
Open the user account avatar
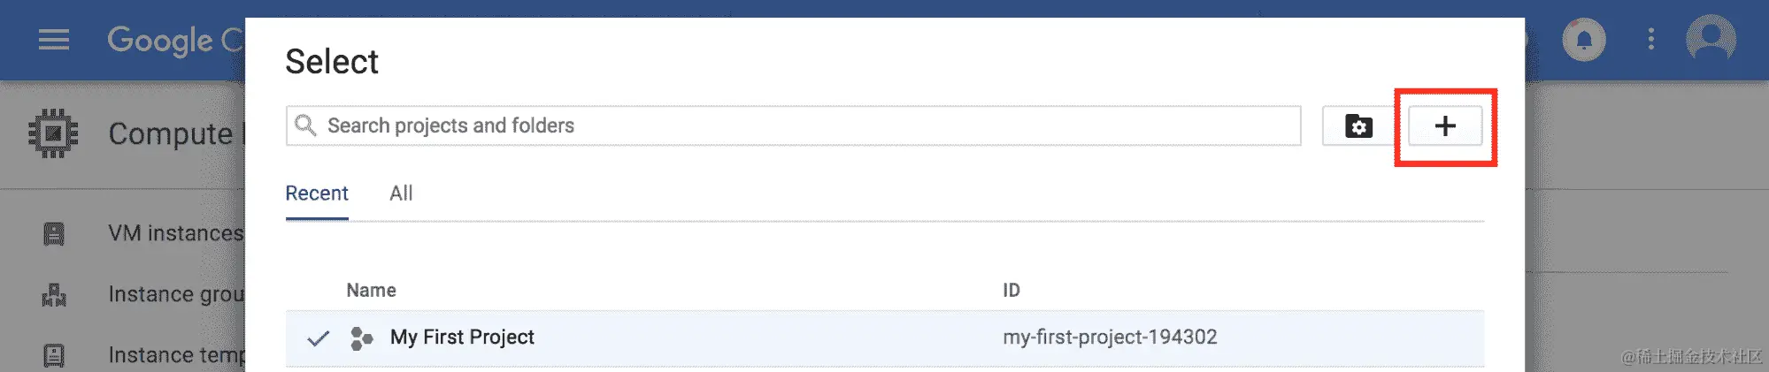1711,39
